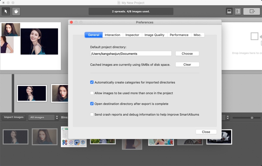Viewport: 262px width, 166px height.
Task: Click Choose to pick a project directory
Action: coord(187,53)
